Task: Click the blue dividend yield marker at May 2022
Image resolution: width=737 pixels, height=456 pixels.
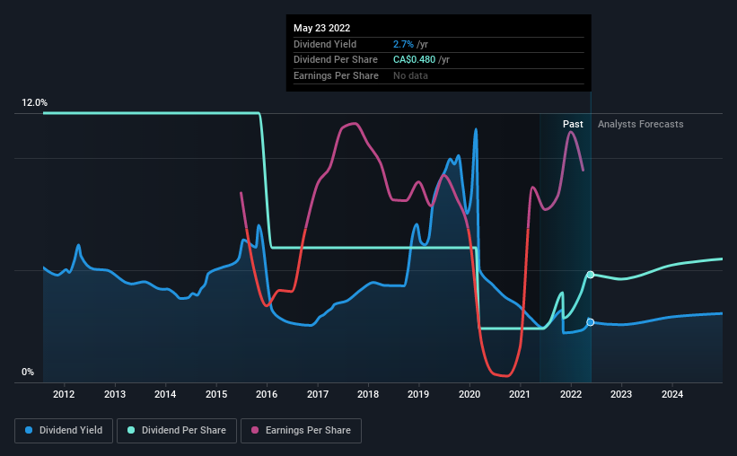Action: pos(591,322)
